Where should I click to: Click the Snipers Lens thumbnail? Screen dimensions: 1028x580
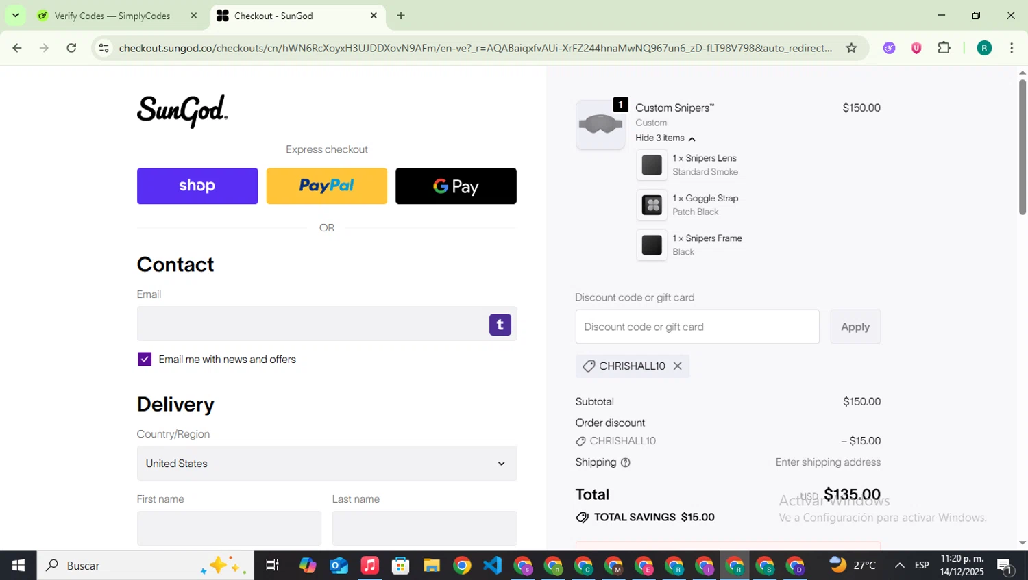pyautogui.click(x=652, y=165)
